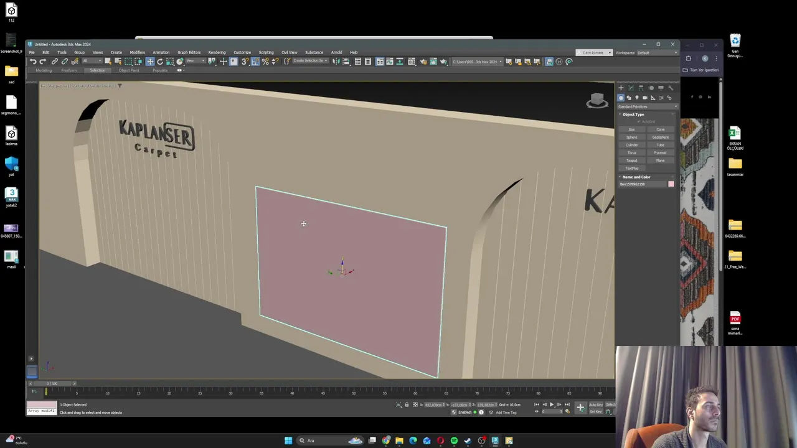Select the Helpers category icon
Image resolution: width=797 pixels, height=448 pixels.
(x=653, y=98)
